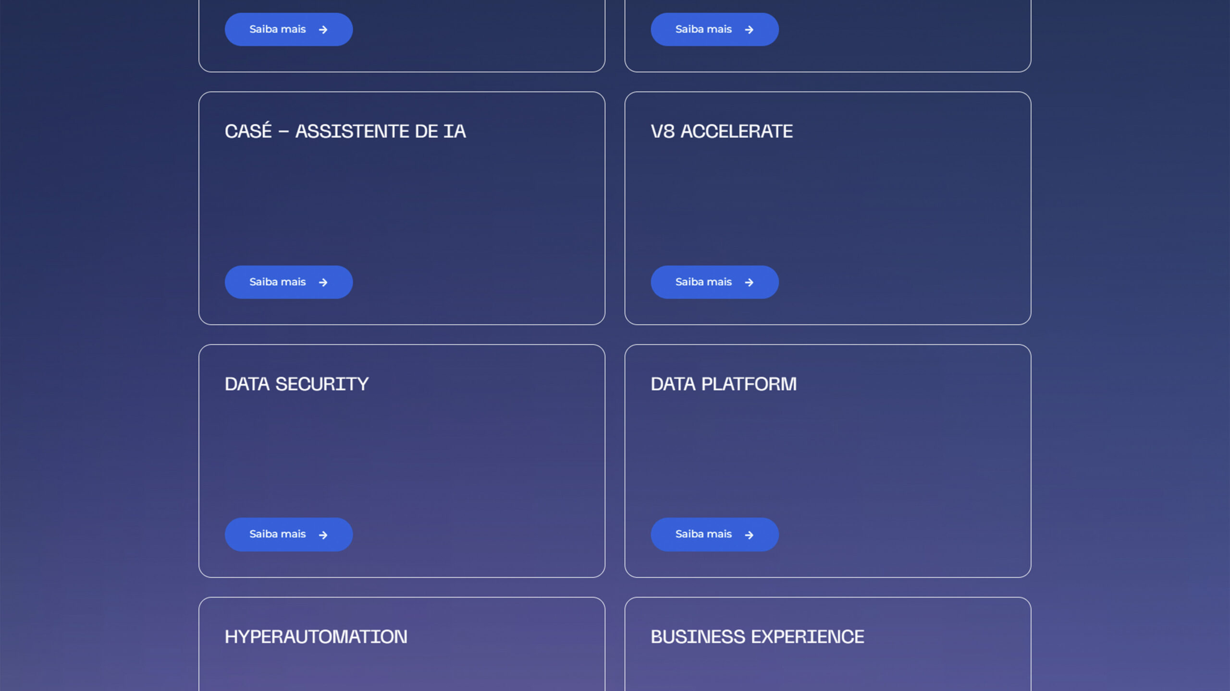Open the Casé – Assistente de IA heading

(345, 131)
